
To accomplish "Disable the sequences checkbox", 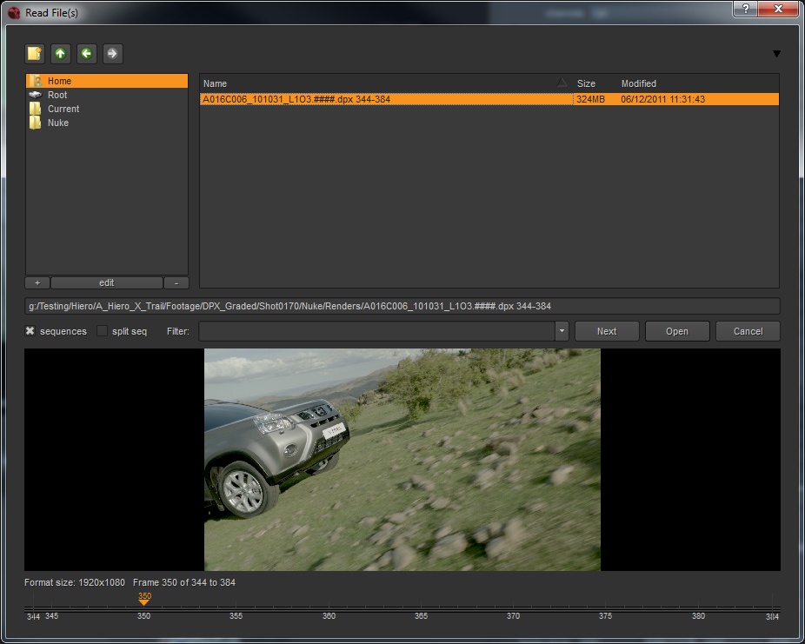I will pos(30,331).
